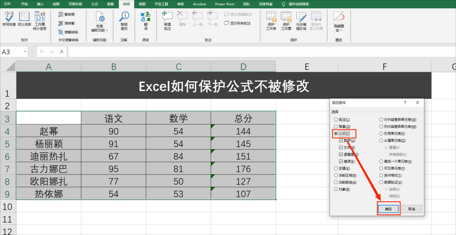Click 保护工作簿 protect workbook

tap(286, 21)
